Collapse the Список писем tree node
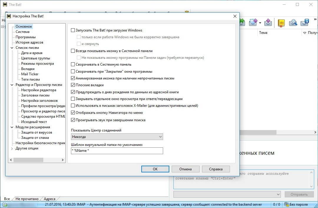The image size is (318, 208). (x=12, y=48)
